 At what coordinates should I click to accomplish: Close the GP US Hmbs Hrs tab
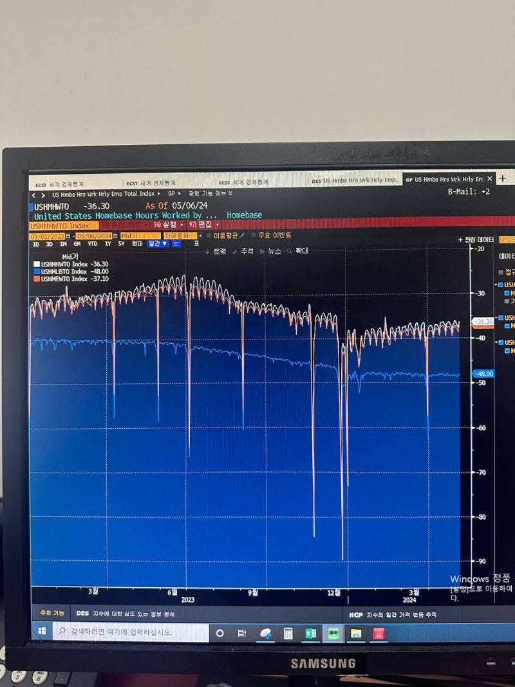coord(490,179)
